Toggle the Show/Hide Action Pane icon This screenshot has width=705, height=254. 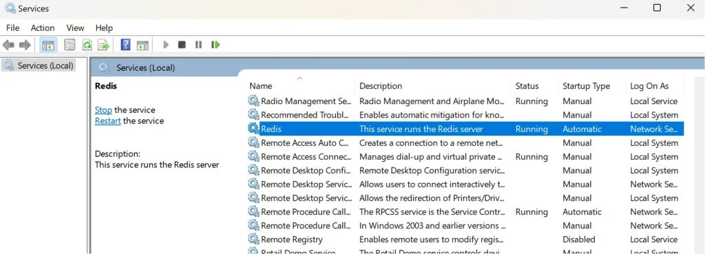[x=143, y=45]
